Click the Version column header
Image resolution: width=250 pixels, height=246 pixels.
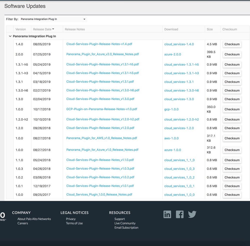[x=21, y=29]
